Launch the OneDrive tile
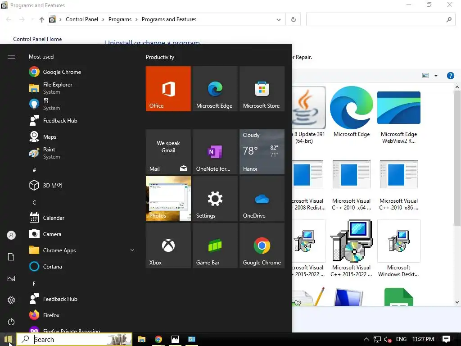The image size is (461, 346). point(262,199)
